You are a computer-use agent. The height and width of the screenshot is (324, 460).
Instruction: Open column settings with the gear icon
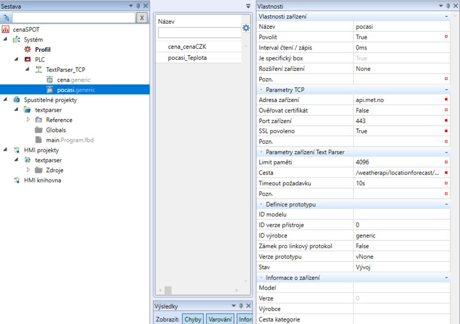point(246,28)
